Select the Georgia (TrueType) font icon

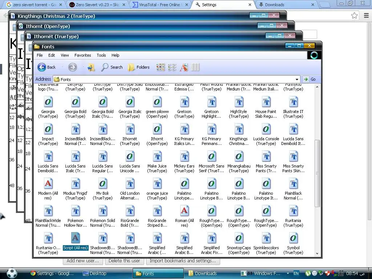[48, 102]
